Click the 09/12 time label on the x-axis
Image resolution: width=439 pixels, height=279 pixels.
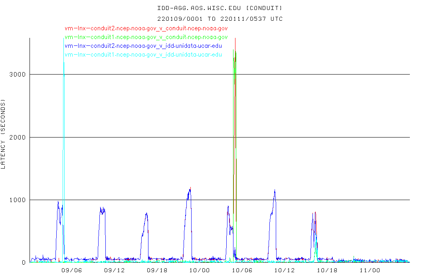tap(114, 270)
